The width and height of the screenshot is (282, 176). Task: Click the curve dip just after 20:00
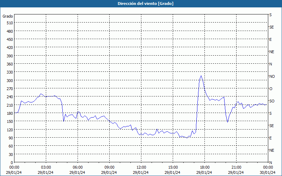point(227,122)
